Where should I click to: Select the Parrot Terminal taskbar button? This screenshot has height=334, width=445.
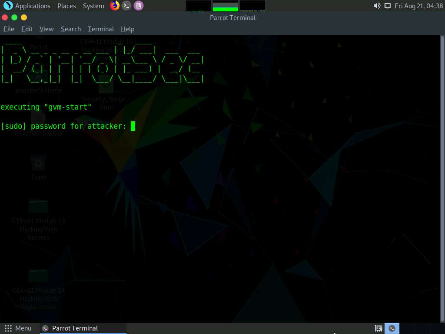83,328
